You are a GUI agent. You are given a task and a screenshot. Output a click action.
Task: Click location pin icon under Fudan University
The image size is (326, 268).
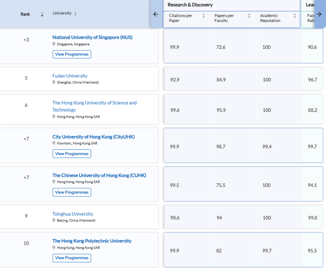coord(54,82)
